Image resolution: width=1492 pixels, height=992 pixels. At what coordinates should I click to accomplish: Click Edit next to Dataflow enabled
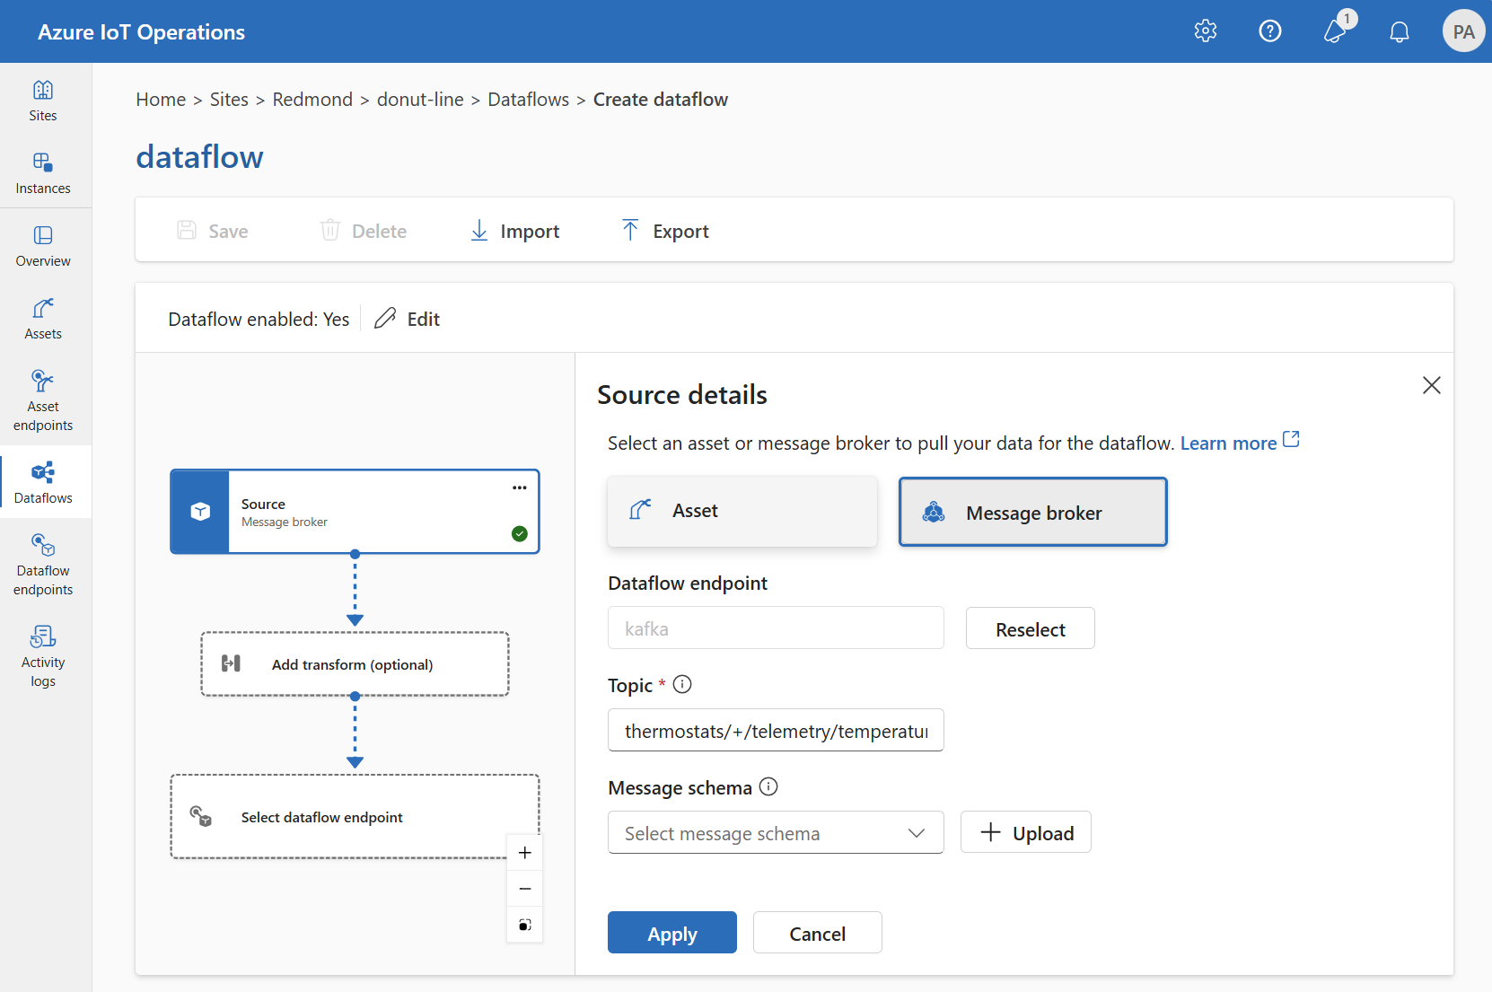point(408,319)
